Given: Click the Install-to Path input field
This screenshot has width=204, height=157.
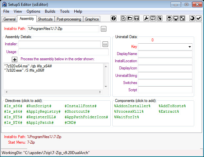Looking at the screenshot, I should [x=63, y=29].
